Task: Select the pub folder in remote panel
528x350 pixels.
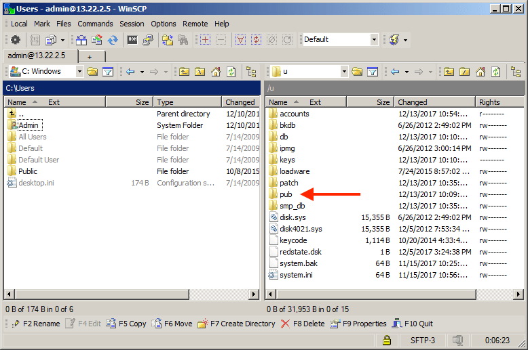Action: (x=285, y=194)
